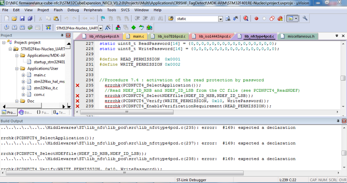This screenshot has width=347, height=183.
Task: Open the Flash menu
Action: coord(58,10)
